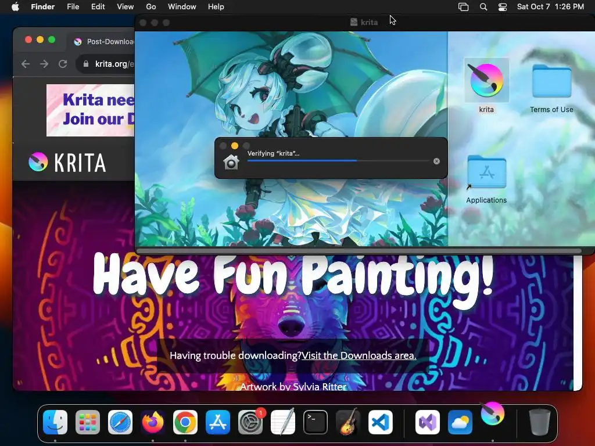Screen dimensions: 595x446
Task: Open Visual Studio from the Dock
Action: tap(428, 422)
